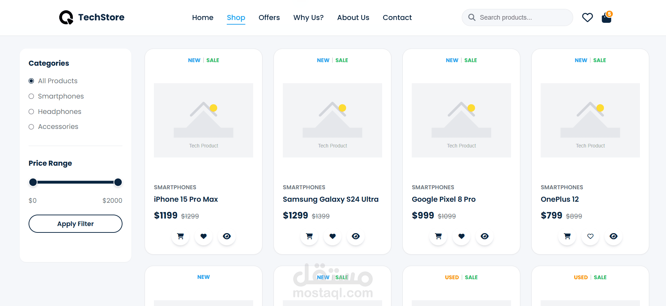Viewport: 666px width, 306px height.
Task: Add Samsung Galaxy S24 Ultra to cart
Action: 309,236
